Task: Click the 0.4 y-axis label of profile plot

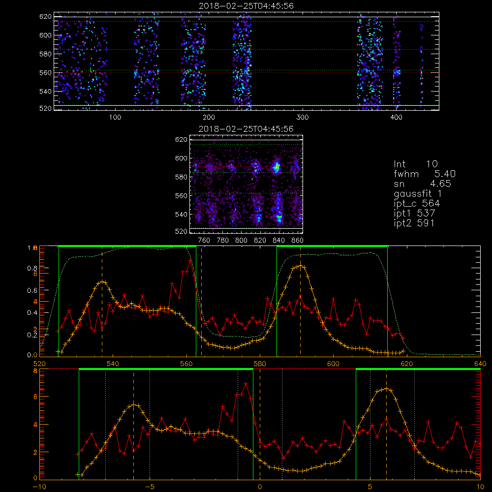Action: [32, 313]
